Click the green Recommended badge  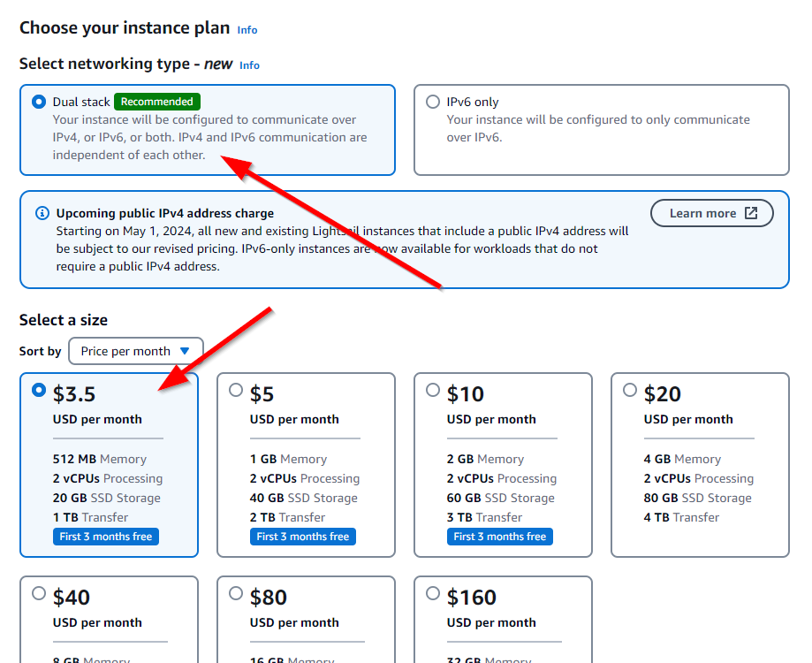(157, 102)
